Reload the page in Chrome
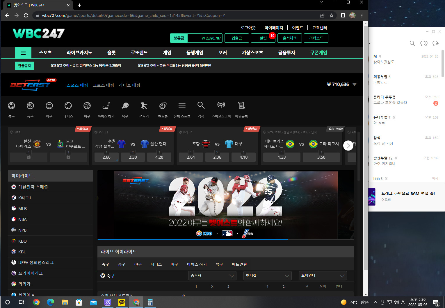Image resolution: width=445 pixels, height=308 pixels. point(26,15)
